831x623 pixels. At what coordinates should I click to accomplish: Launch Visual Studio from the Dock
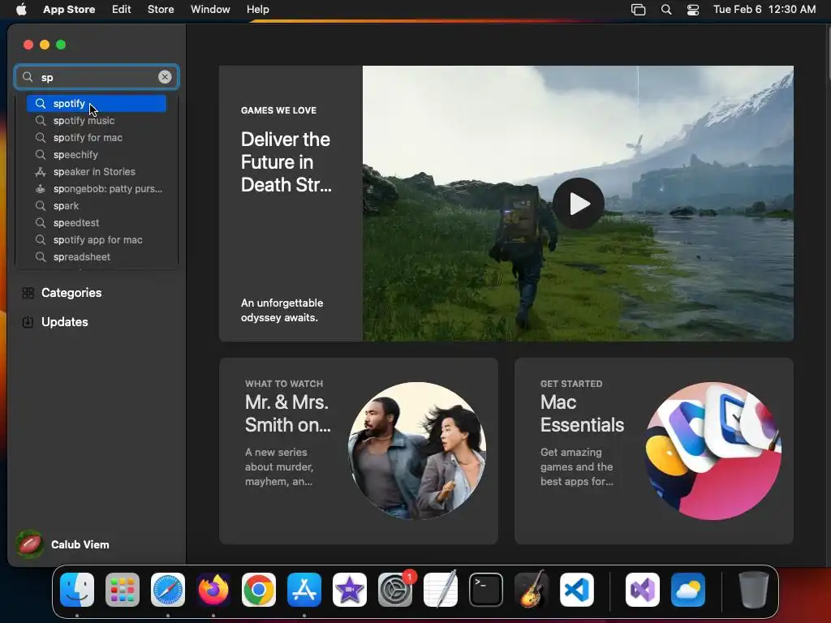click(643, 590)
